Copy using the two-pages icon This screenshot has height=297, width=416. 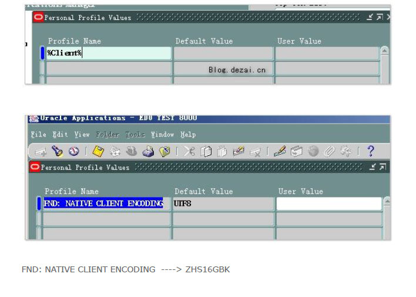tap(206, 151)
